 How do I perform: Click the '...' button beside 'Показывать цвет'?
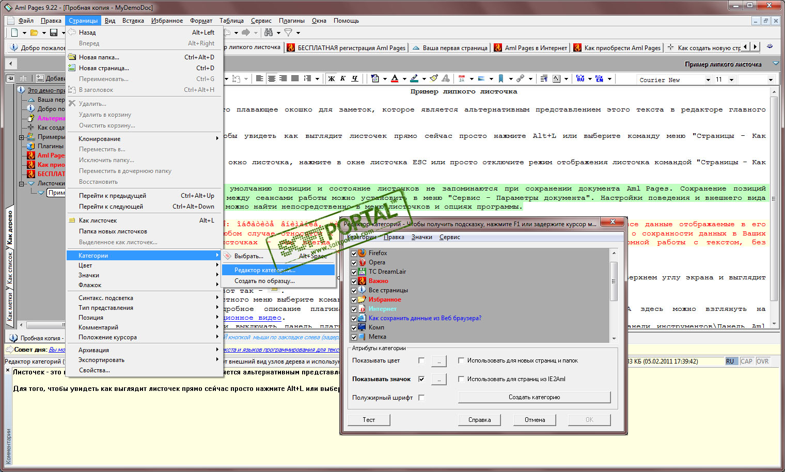[439, 361]
